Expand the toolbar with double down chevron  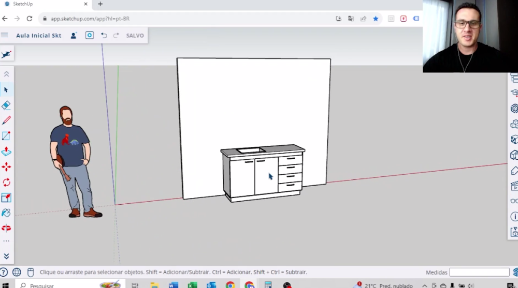pos(6,256)
